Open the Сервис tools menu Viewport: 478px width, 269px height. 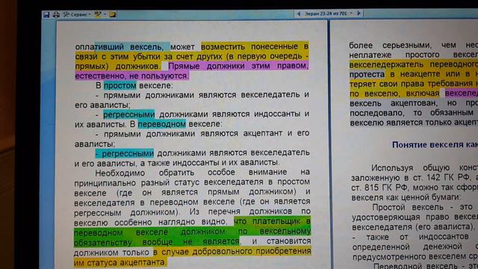(77, 14)
